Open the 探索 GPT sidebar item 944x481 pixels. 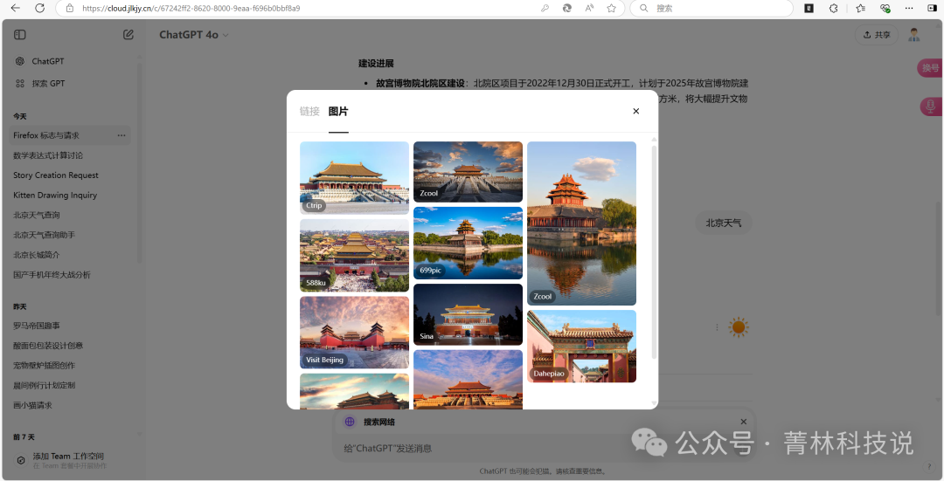click(x=48, y=84)
